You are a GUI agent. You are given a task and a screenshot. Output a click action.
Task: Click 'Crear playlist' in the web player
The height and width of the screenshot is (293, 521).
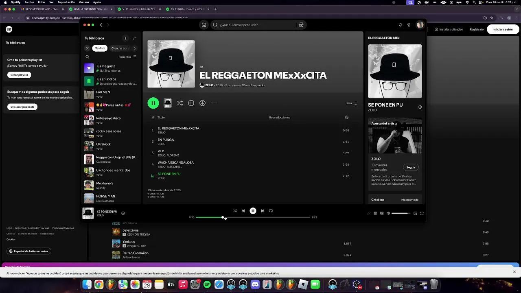pyautogui.click(x=19, y=75)
